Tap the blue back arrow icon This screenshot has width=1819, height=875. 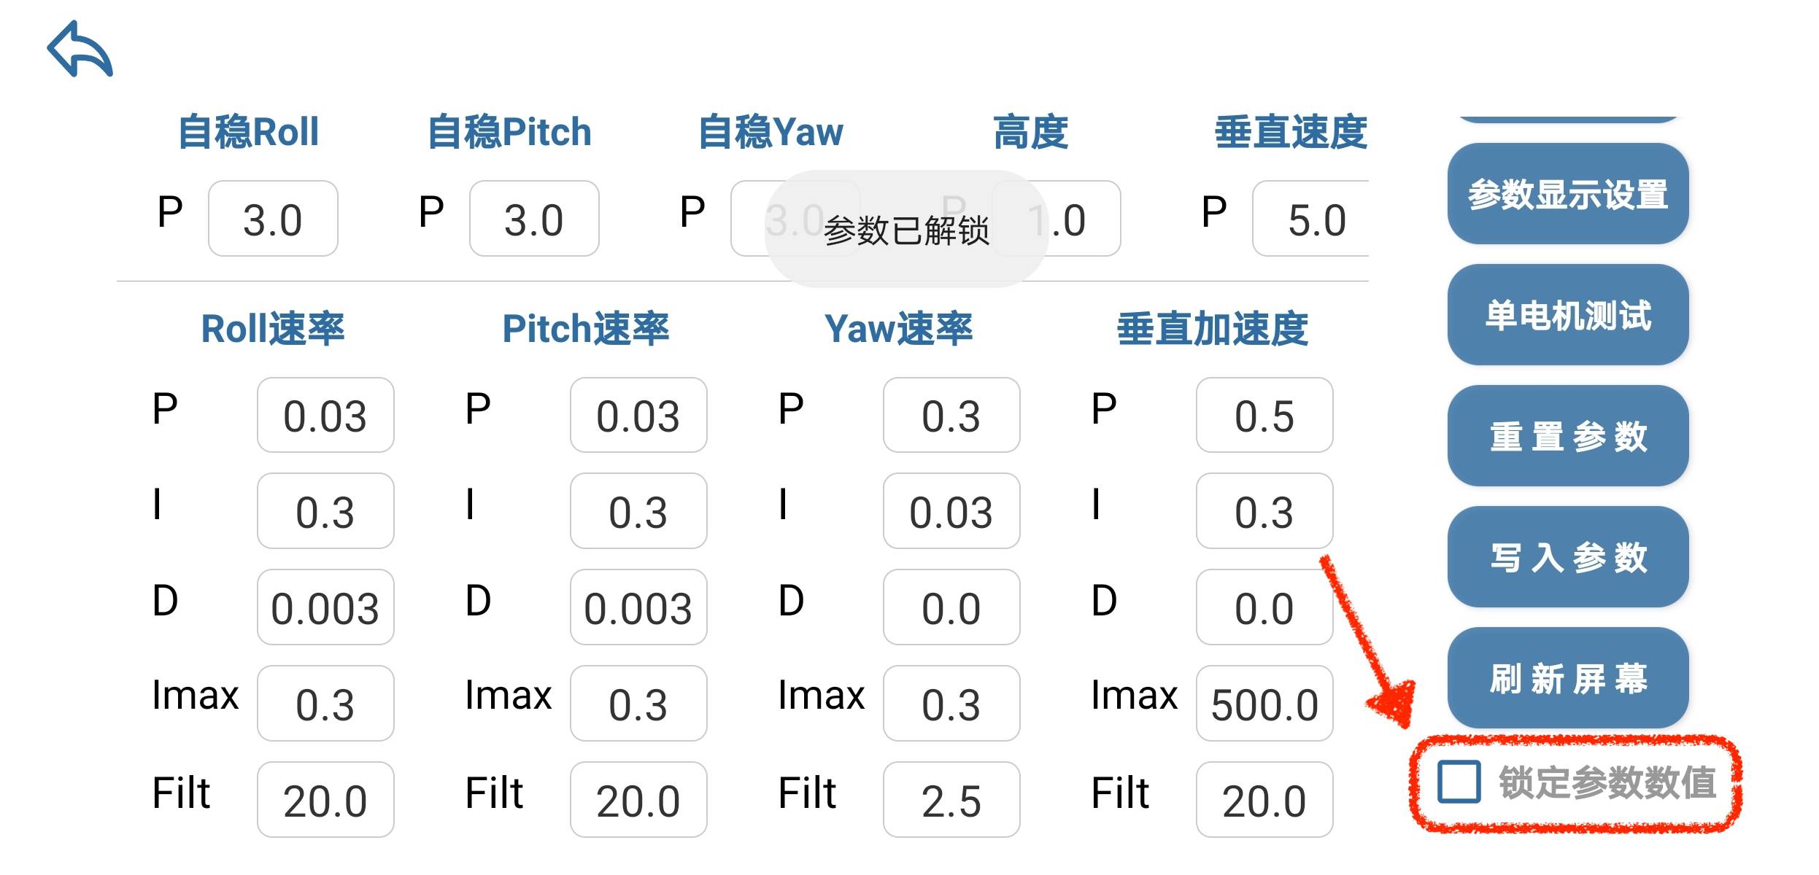[80, 49]
